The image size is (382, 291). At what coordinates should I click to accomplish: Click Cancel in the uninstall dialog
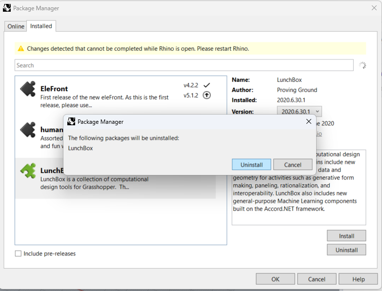pyautogui.click(x=293, y=165)
